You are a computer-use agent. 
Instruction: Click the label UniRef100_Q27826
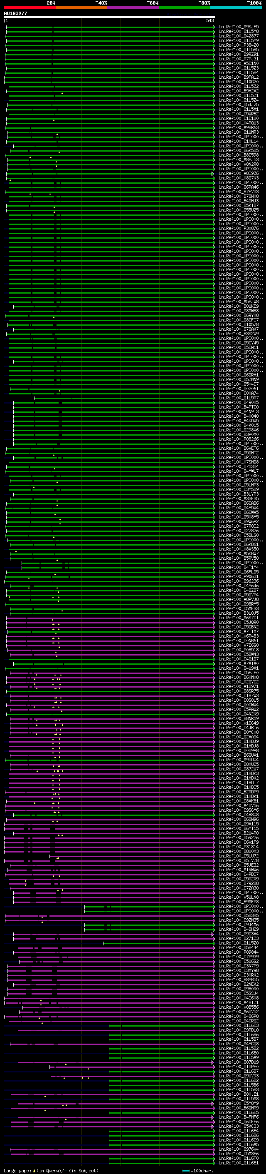(239, 531)
